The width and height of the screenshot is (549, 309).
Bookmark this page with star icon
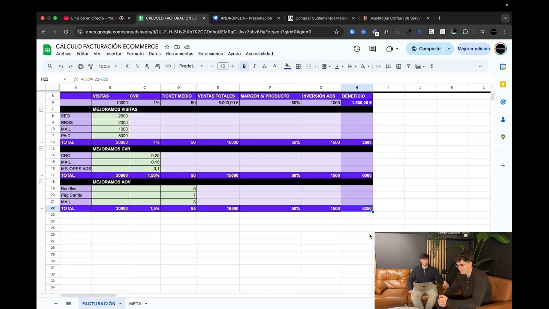336,32
